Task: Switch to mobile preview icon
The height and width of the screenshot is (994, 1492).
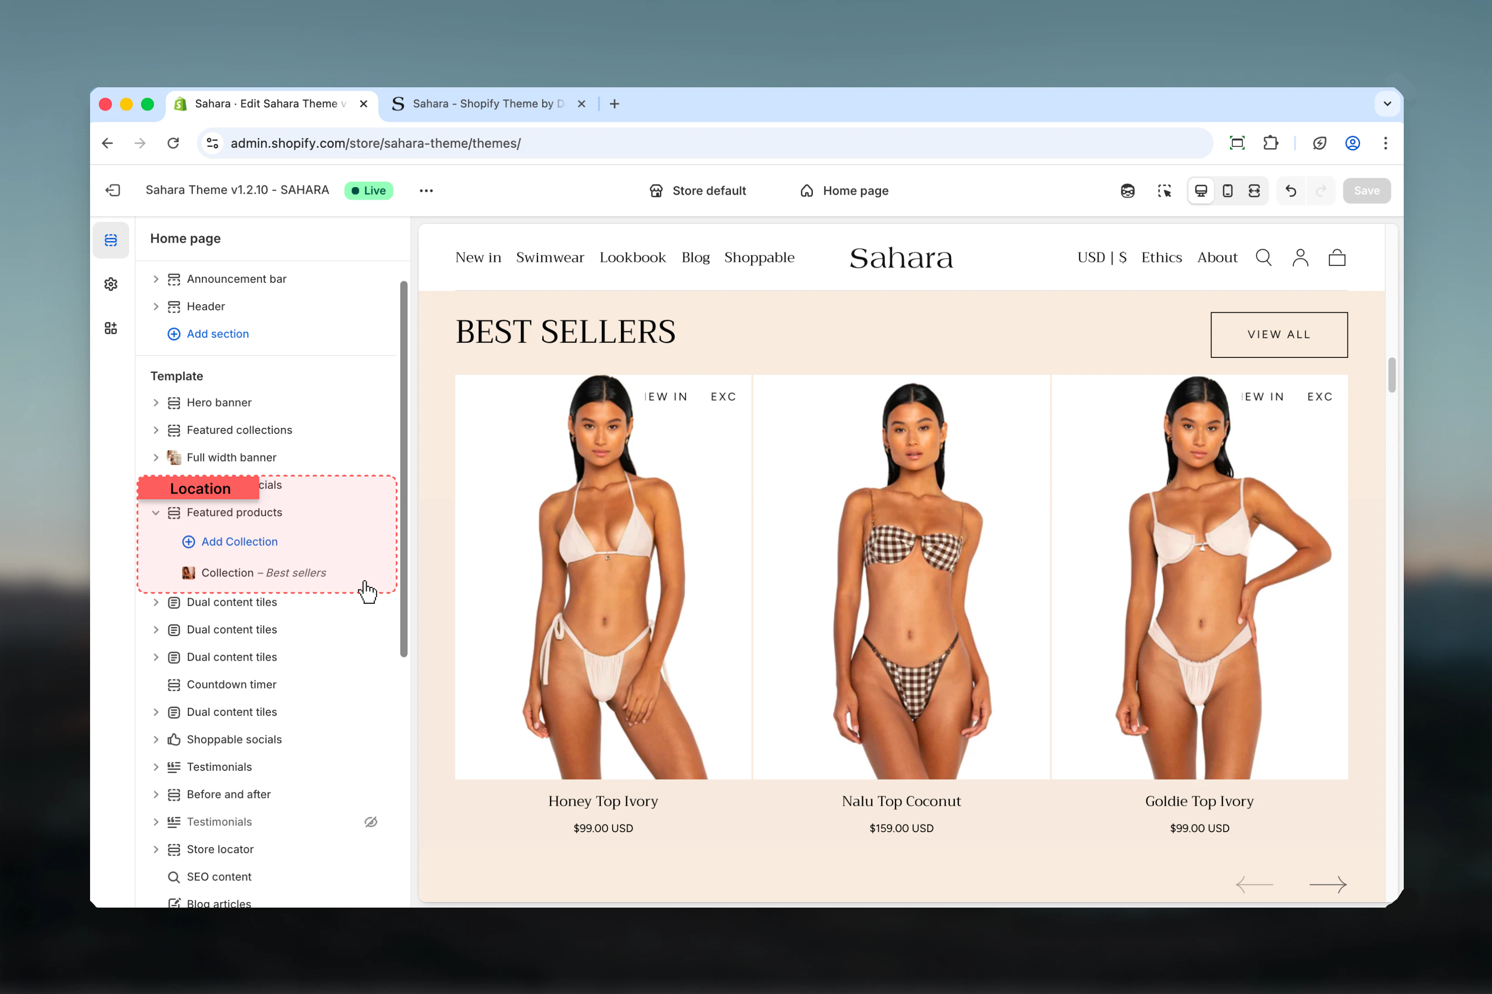Action: [x=1228, y=191]
